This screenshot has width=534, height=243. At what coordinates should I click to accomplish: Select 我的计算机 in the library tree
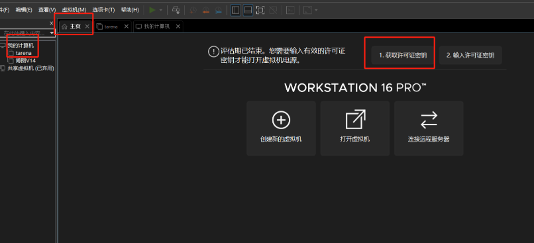(x=21, y=45)
